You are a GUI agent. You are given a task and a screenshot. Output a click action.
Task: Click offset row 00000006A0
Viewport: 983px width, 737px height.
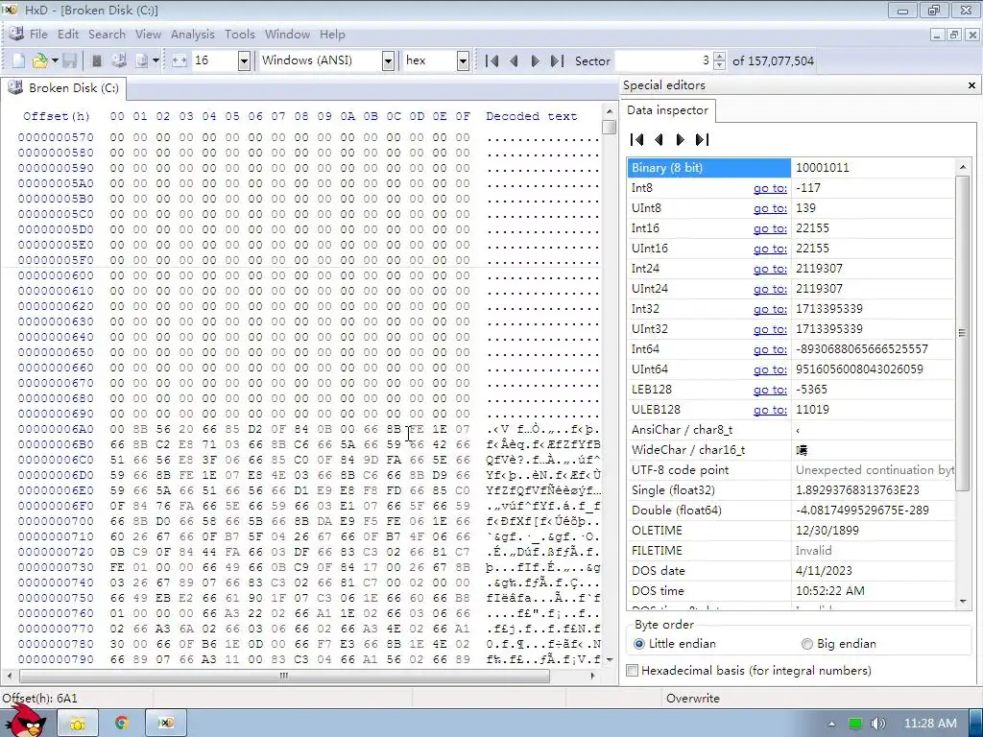pos(56,429)
